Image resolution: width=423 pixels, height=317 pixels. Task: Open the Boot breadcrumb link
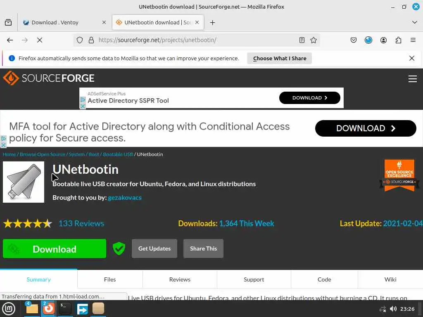tap(94, 154)
